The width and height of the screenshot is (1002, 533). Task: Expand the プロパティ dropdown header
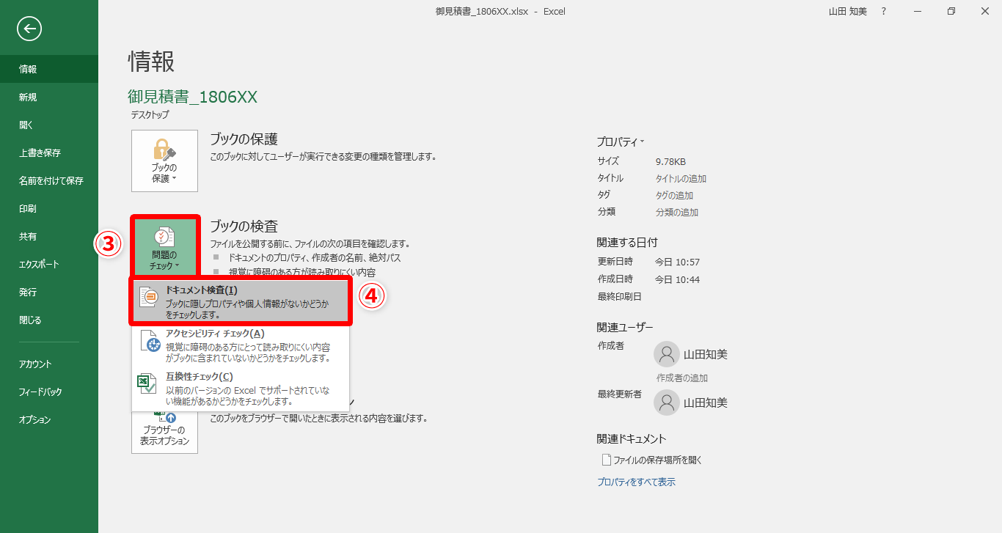point(621,142)
